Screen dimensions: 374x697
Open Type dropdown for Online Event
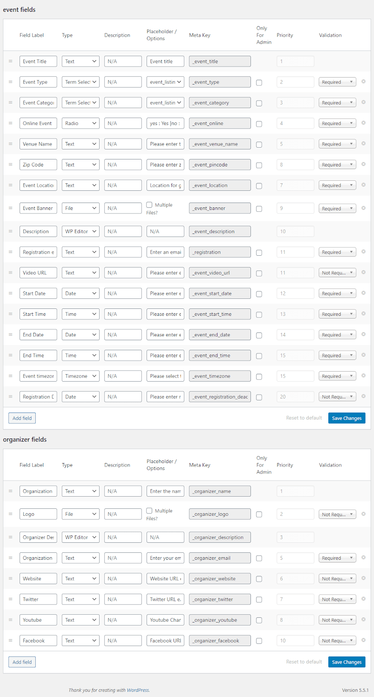pos(80,123)
